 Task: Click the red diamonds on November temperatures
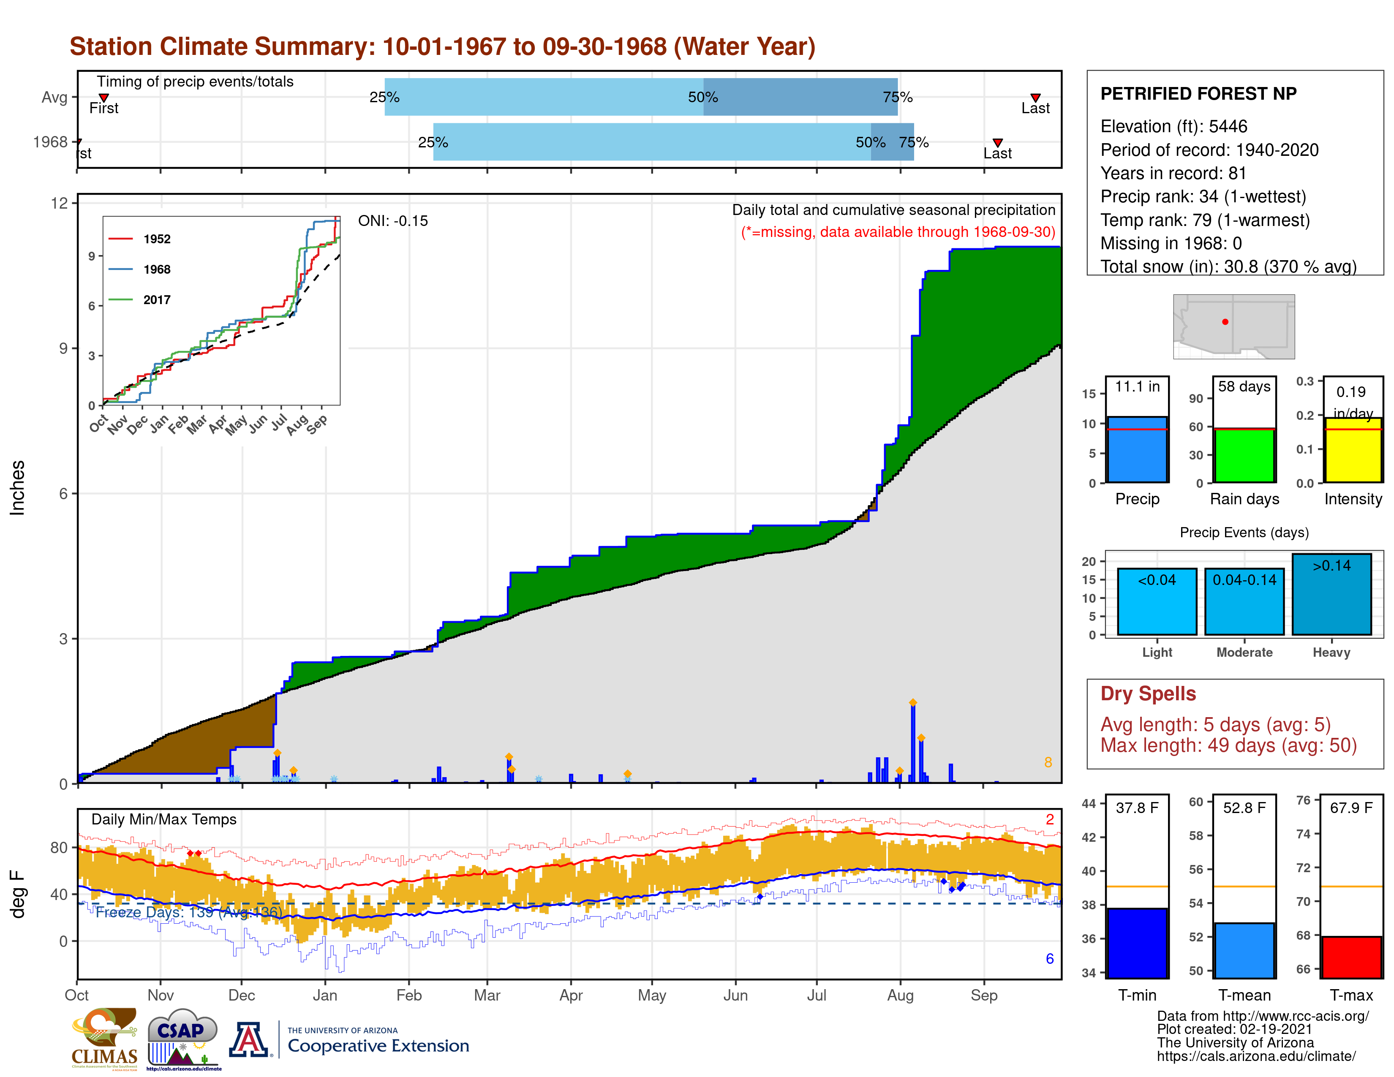194,853
